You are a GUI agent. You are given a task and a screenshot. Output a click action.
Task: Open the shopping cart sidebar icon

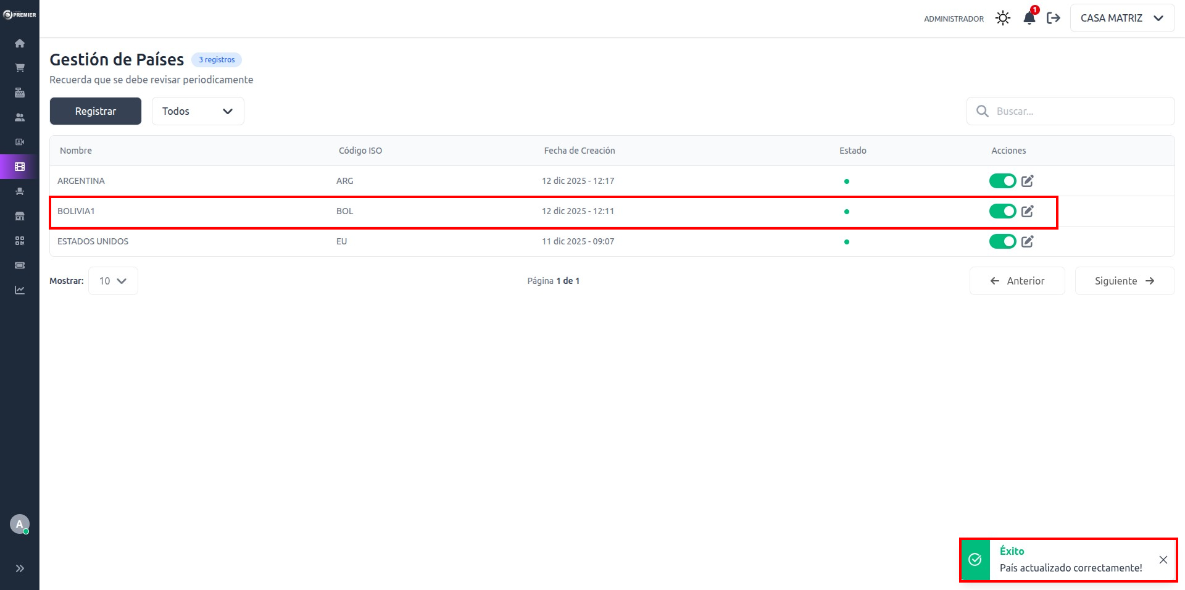(20, 68)
